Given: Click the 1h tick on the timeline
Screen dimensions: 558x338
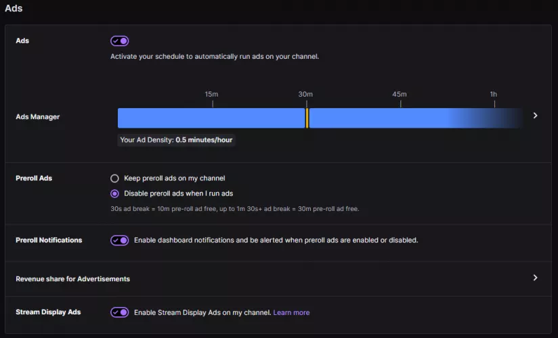Looking at the screenshot, I should [x=494, y=103].
